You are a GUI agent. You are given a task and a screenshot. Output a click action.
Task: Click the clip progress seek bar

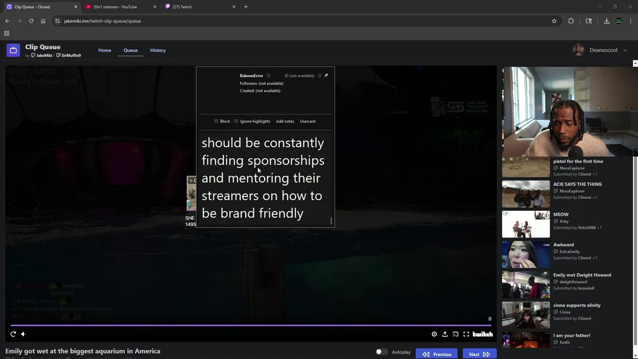(x=251, y=326)
